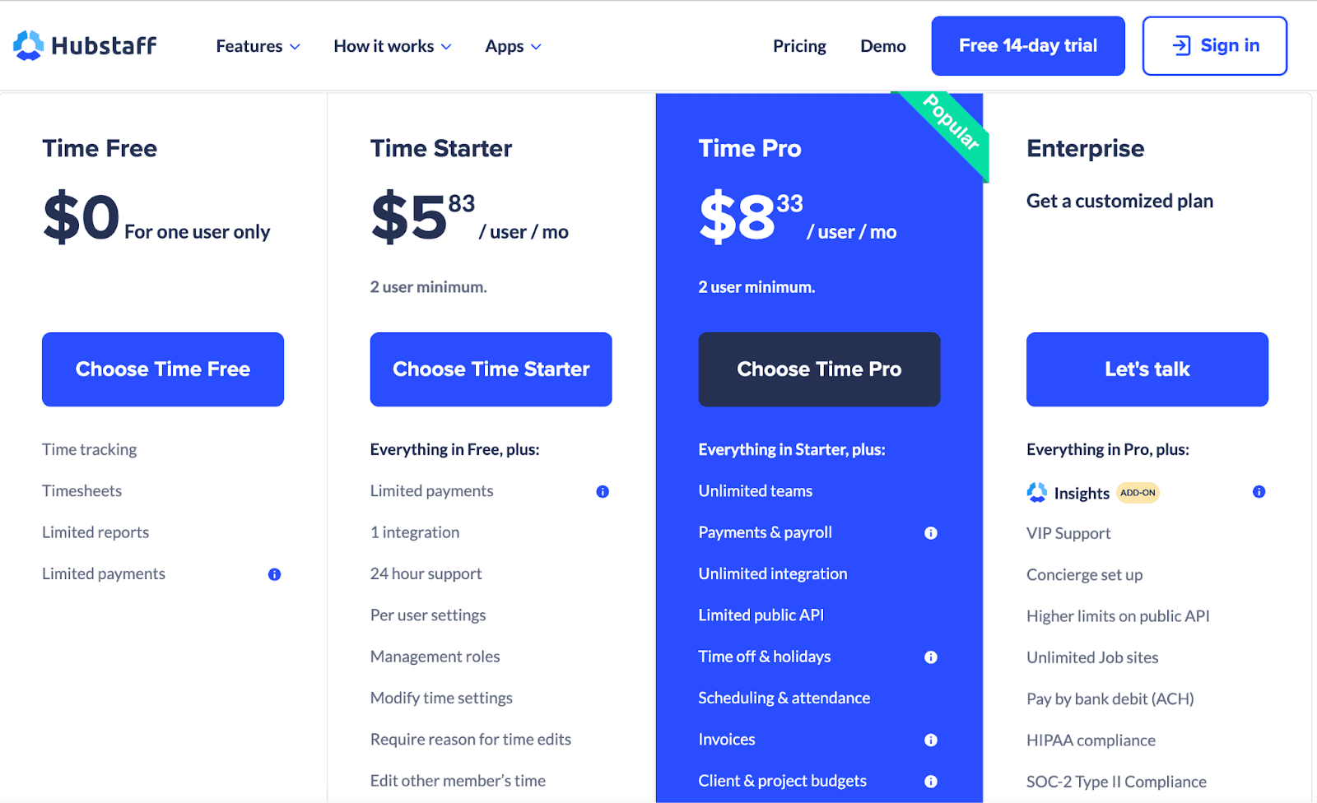Open the Demo menu item

pyautogui.click(x=882, y=46)
